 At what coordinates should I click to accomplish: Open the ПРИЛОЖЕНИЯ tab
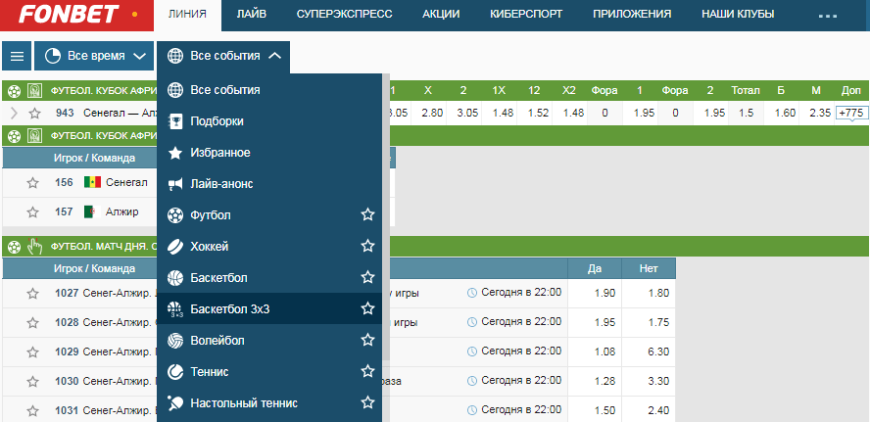pos(632,15)
